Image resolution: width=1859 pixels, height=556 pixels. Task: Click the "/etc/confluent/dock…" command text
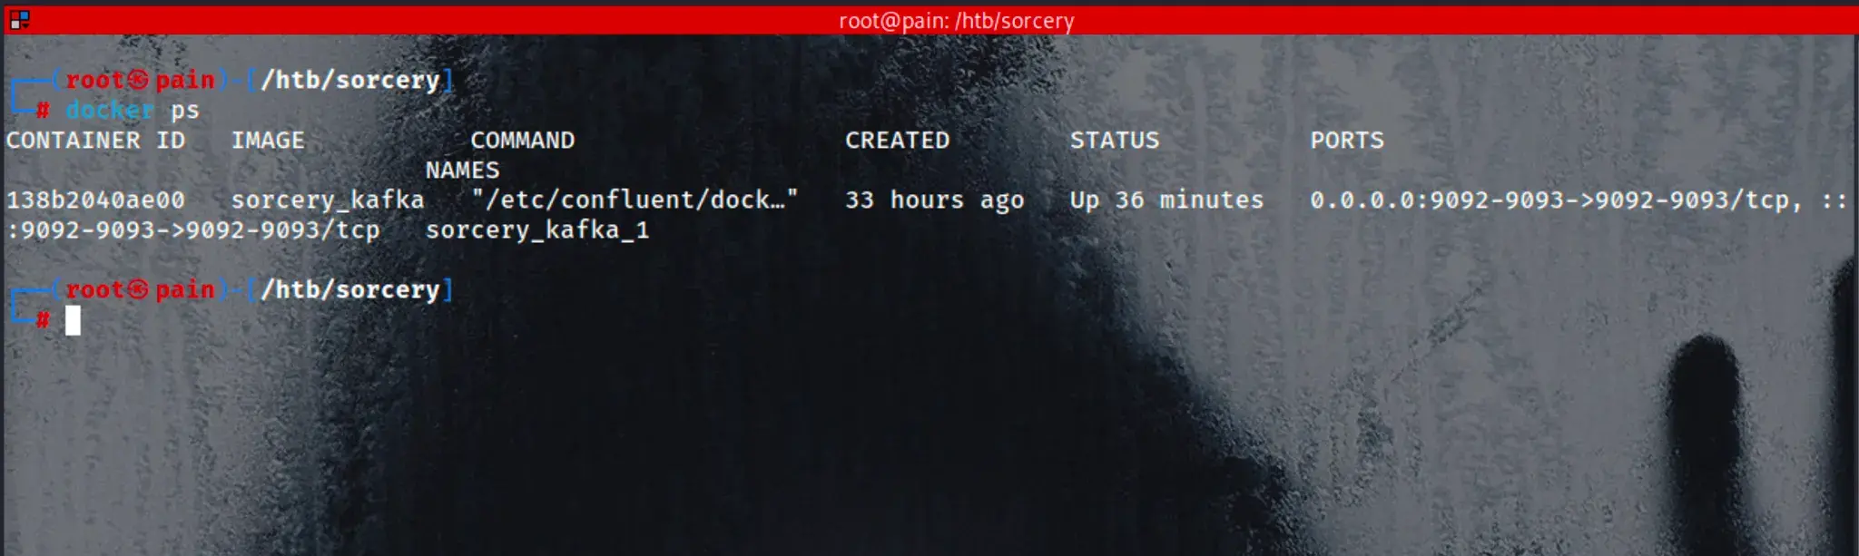coord(634,200)
